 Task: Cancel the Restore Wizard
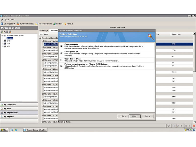point(148,116)
